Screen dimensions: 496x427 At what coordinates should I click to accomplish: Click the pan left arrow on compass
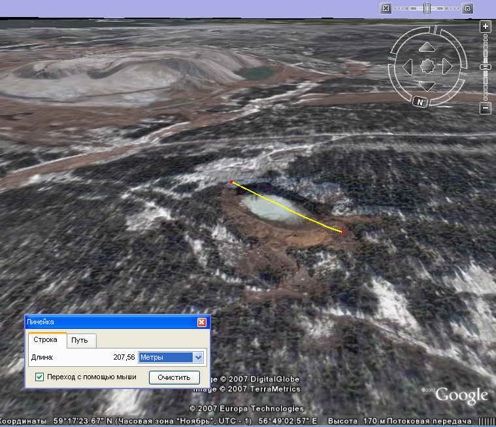[407, 67]
